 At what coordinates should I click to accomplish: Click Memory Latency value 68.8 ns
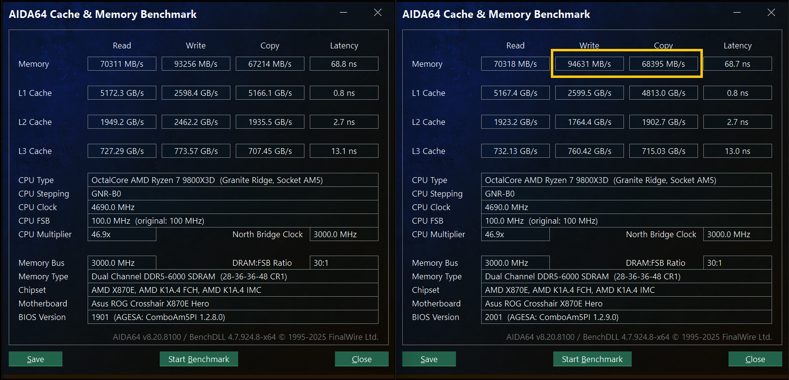[344, 64]
